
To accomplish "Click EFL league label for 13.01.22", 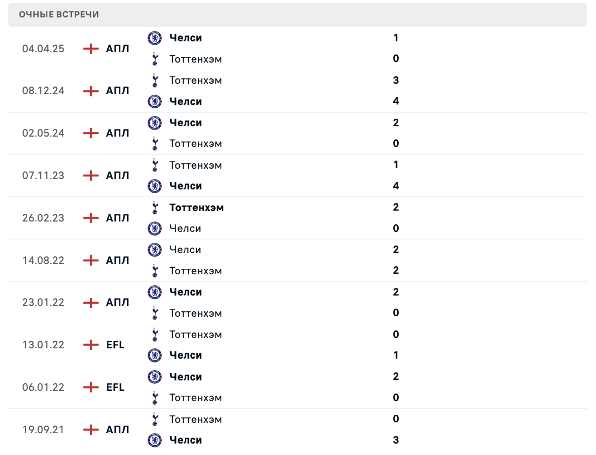I will click(x=115, y=345).
